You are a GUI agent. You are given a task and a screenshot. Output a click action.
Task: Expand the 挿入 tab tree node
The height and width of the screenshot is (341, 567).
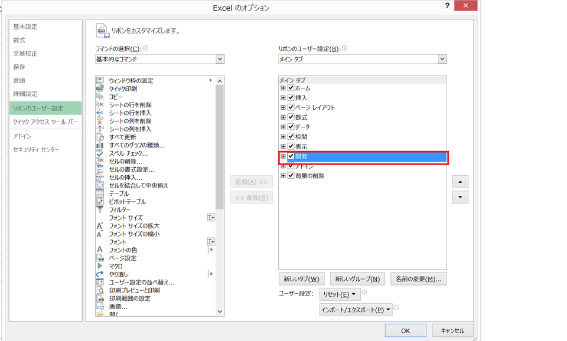(283, 97)
